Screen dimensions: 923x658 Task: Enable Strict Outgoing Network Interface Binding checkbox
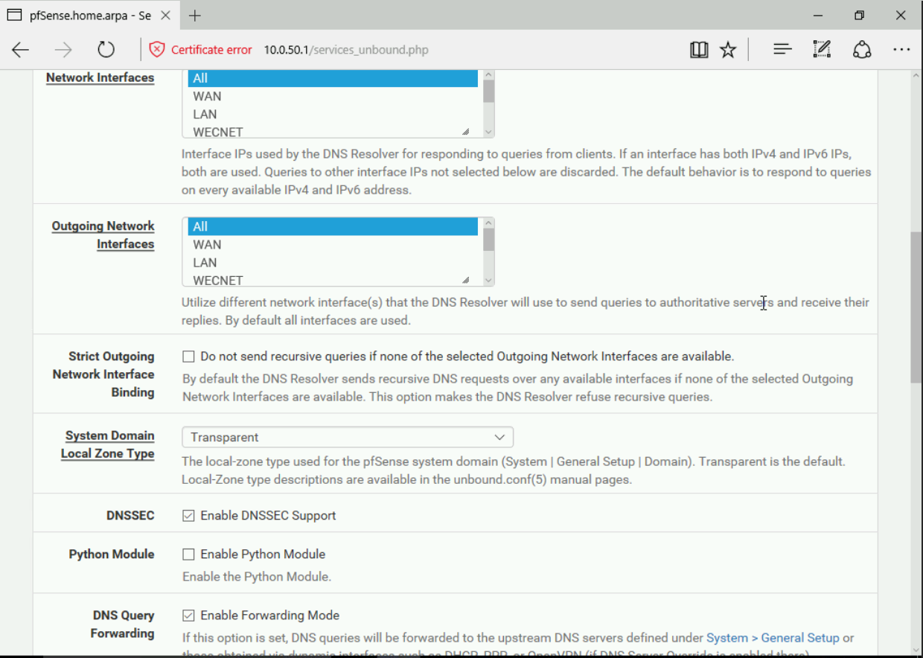[189, 357]
